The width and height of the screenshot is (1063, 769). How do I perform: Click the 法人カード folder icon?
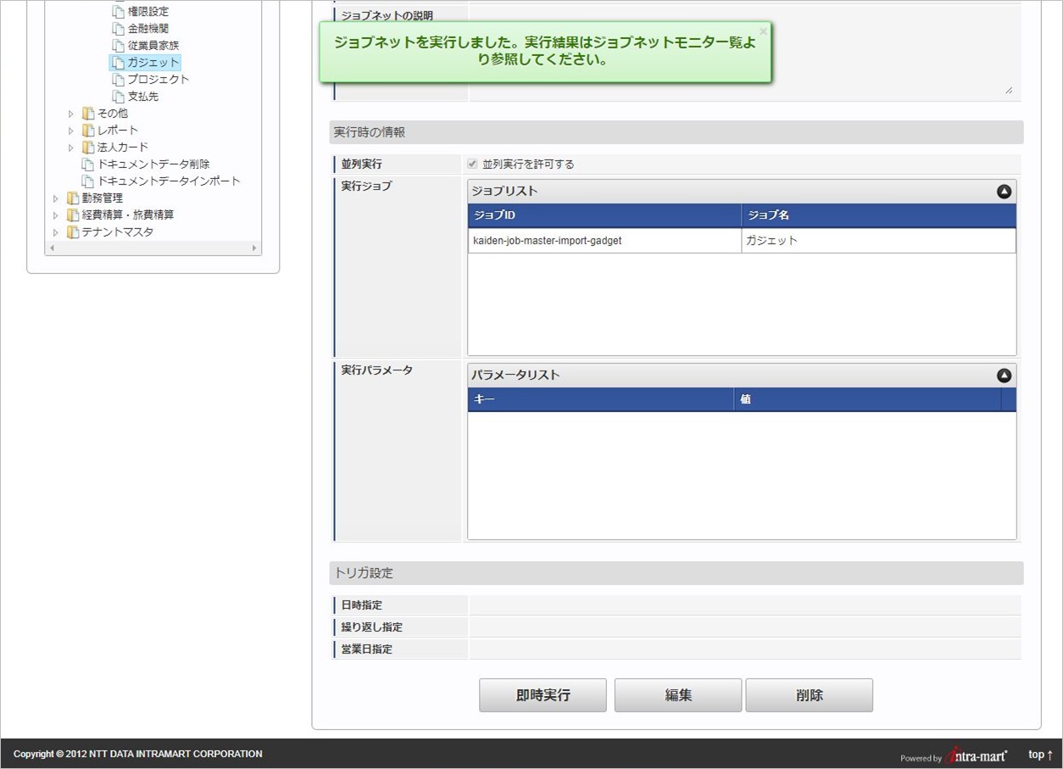coord(88,148)
